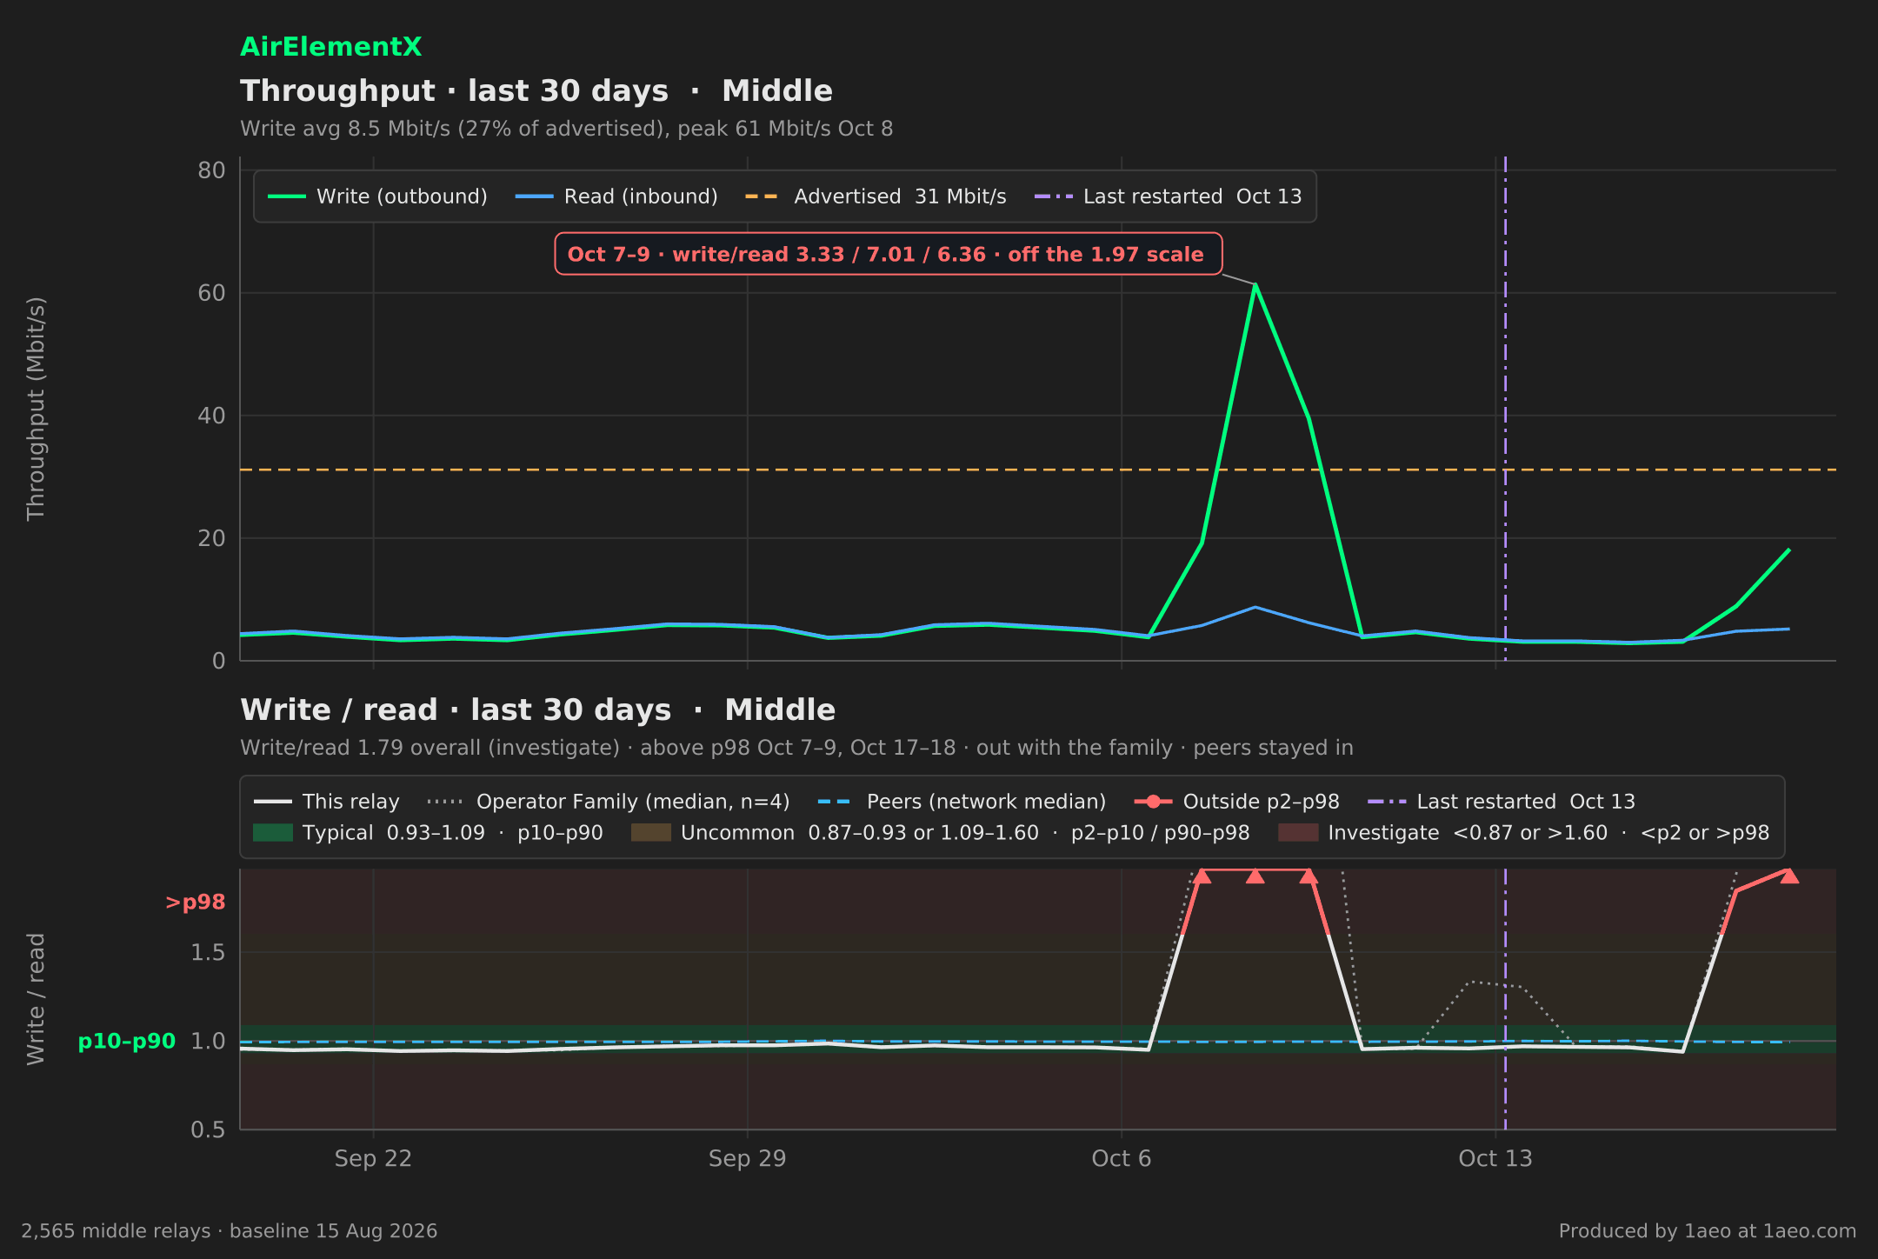Click the lower chart's Last restarted Oct 13 legend
The height and width of the screenshot is (1259, 1878).
pos(1502,802)
